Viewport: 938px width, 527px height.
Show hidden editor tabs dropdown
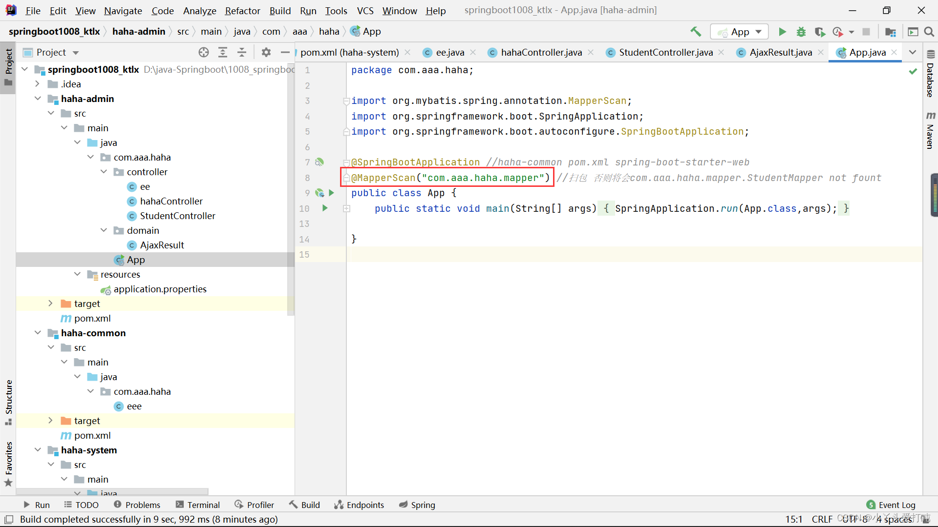coord(913,52)
